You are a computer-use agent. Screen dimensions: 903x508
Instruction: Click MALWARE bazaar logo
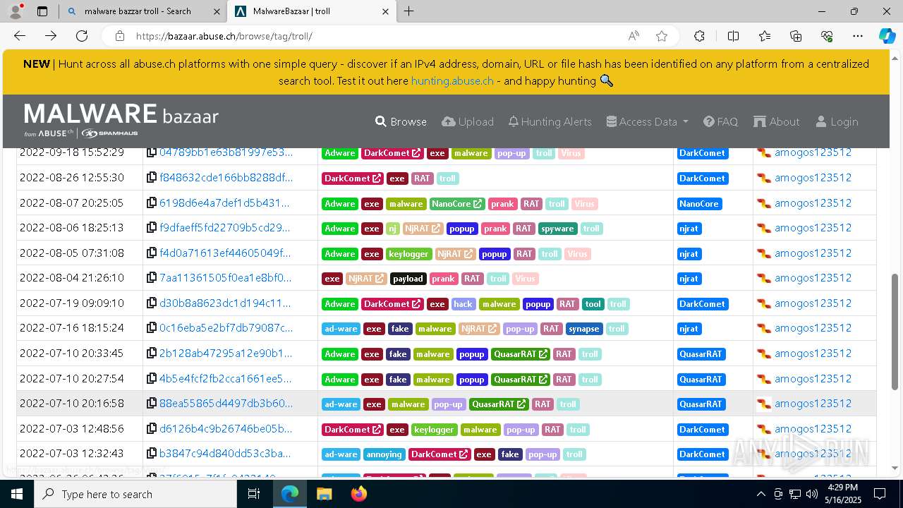(x=121, y=120)
